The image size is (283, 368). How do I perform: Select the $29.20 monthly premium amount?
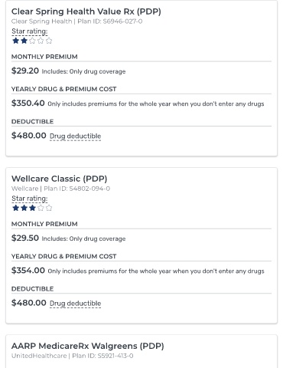[x=25, y=71]
